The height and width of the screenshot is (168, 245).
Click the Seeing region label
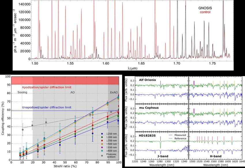coord(22,93)
